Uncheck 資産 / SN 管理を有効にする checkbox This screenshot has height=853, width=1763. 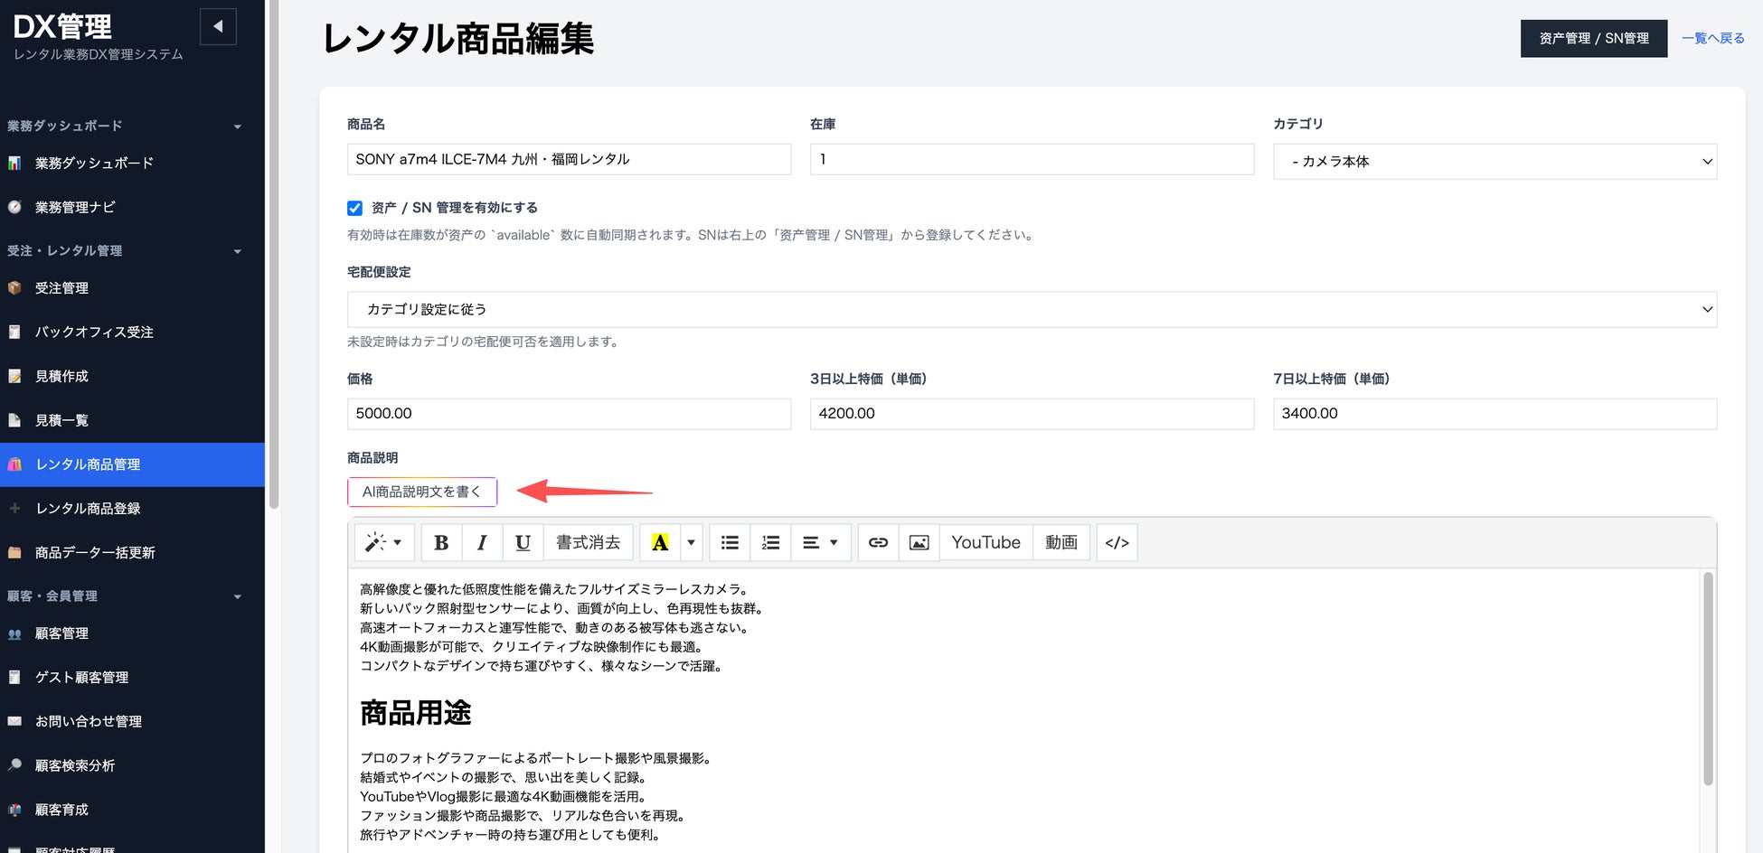[354, 208]
